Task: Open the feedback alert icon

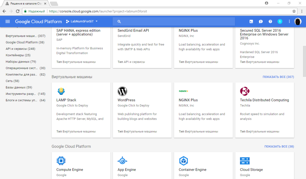Action: pyautogui.click(x=261, y=21)
